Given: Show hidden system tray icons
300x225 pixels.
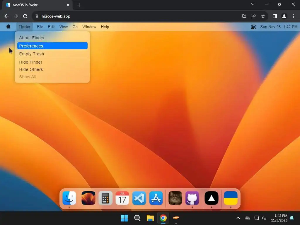Looking at the screenshot, I should (x=238, y=218).
